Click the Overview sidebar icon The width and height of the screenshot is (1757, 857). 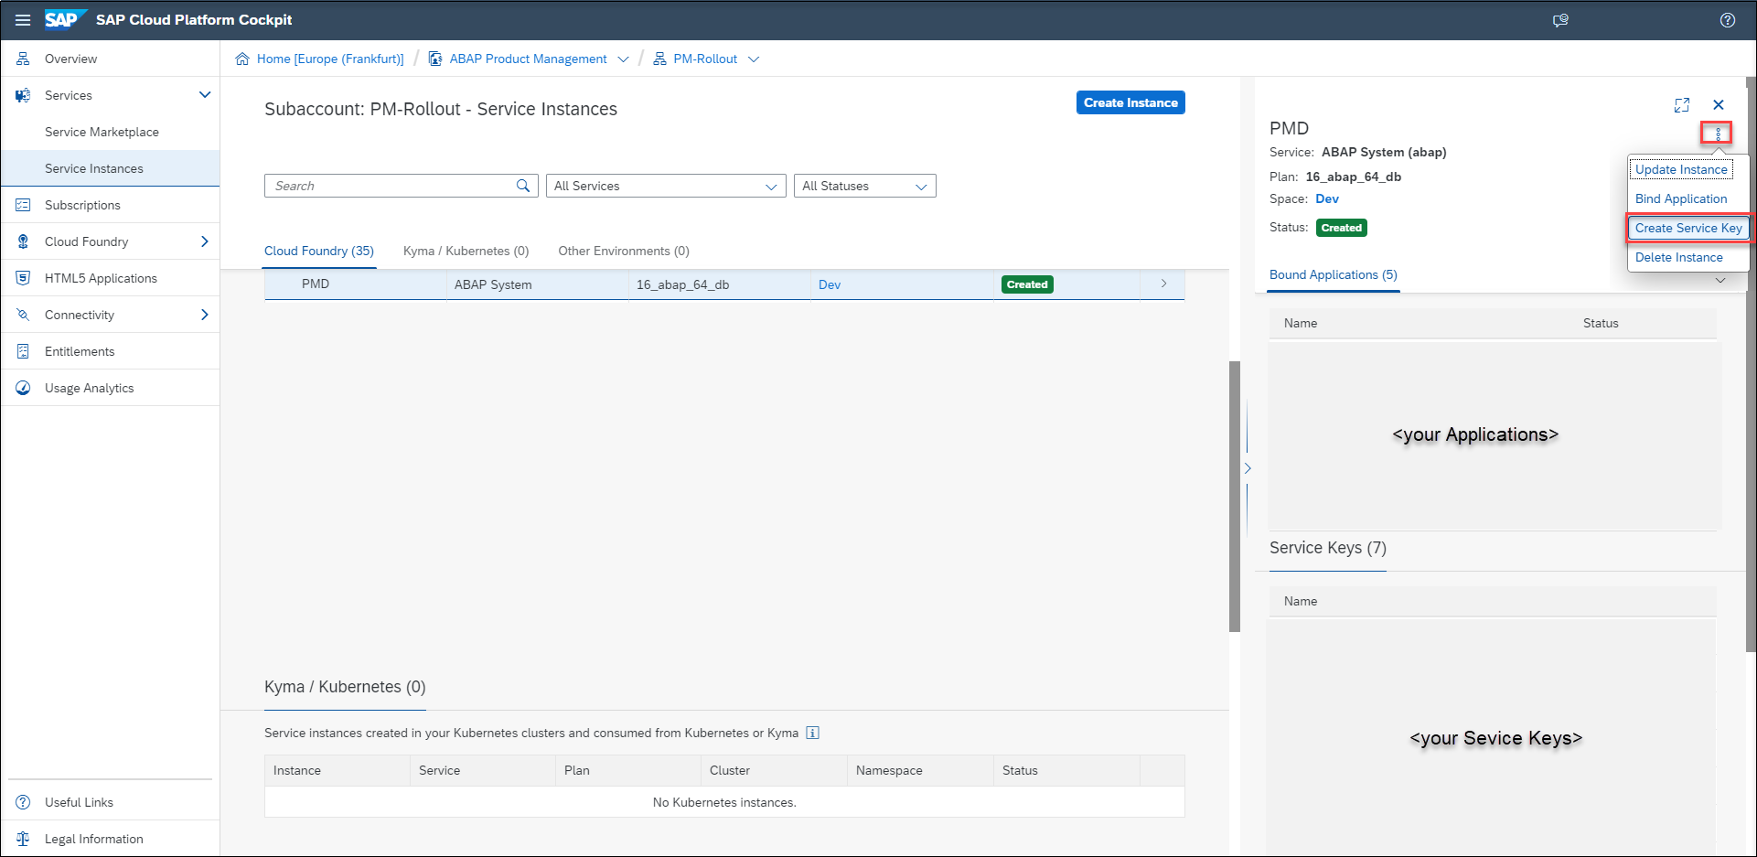23,59
